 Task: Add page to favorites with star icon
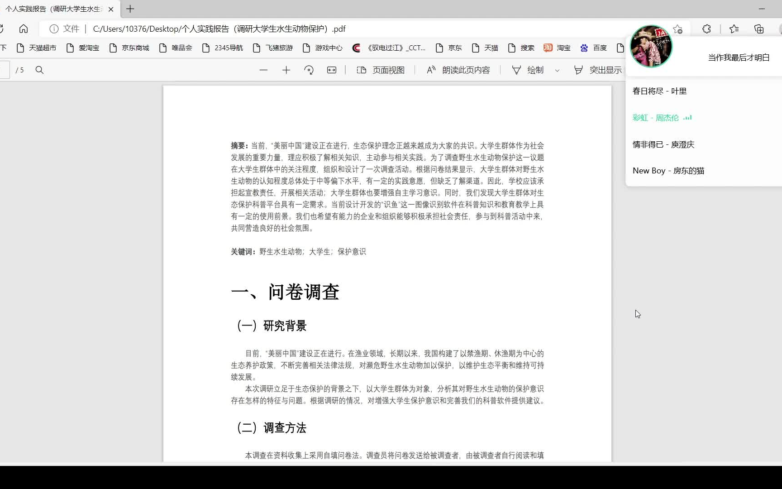[x=677, y=29]
